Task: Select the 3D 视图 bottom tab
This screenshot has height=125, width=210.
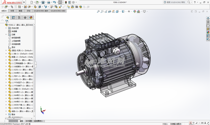Action: (x=29, y=121)
